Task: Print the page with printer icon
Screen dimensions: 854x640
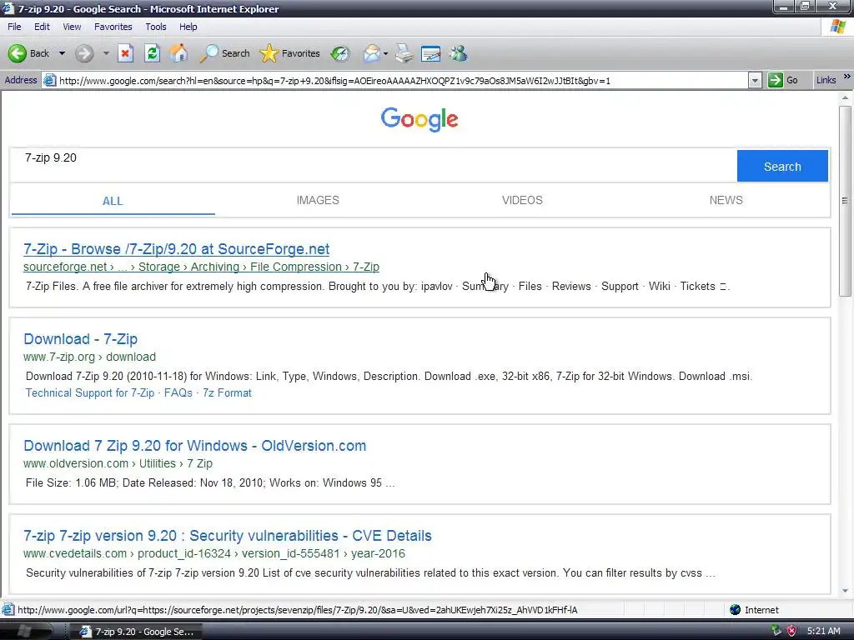Action: (x=404, y=53)
